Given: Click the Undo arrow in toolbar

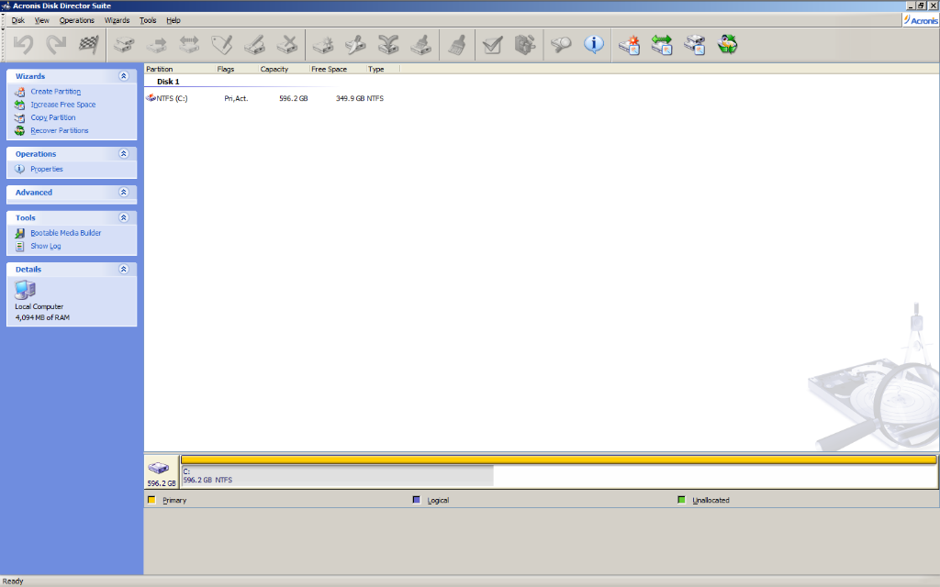Looking at the screenshot, I should (24, 45).
